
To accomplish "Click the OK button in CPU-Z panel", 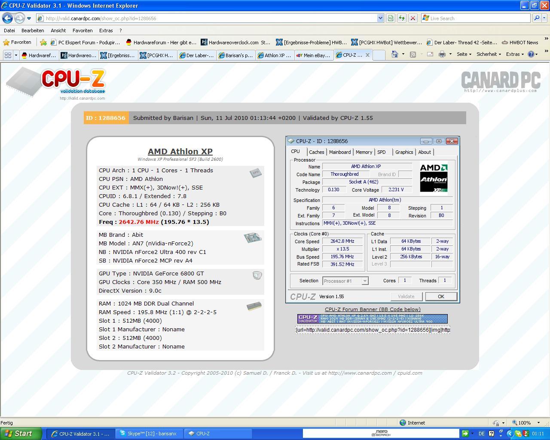I will 441,296.
